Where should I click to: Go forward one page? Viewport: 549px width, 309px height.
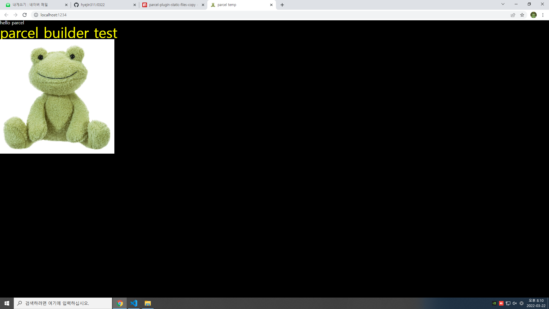[15, 15]
